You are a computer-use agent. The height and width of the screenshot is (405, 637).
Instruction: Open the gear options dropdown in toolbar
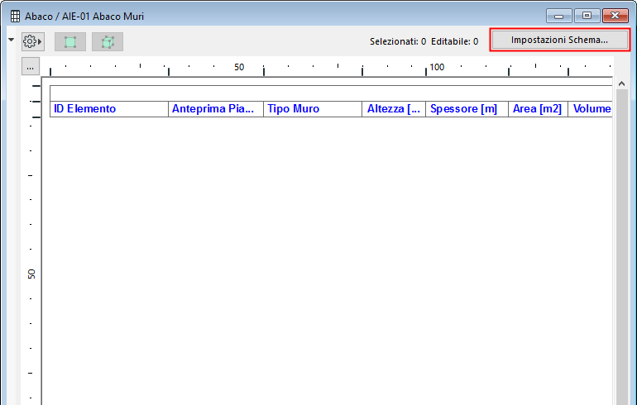(33, 41)
